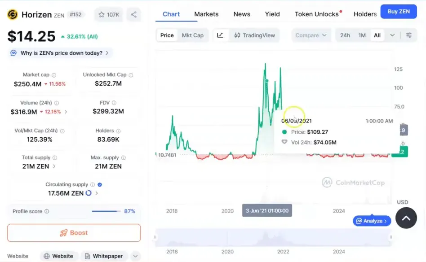Image resolution: width=426 pixels, height=262 pixels.
Task: Switch to the Markets tab
Action: [206, 14]
